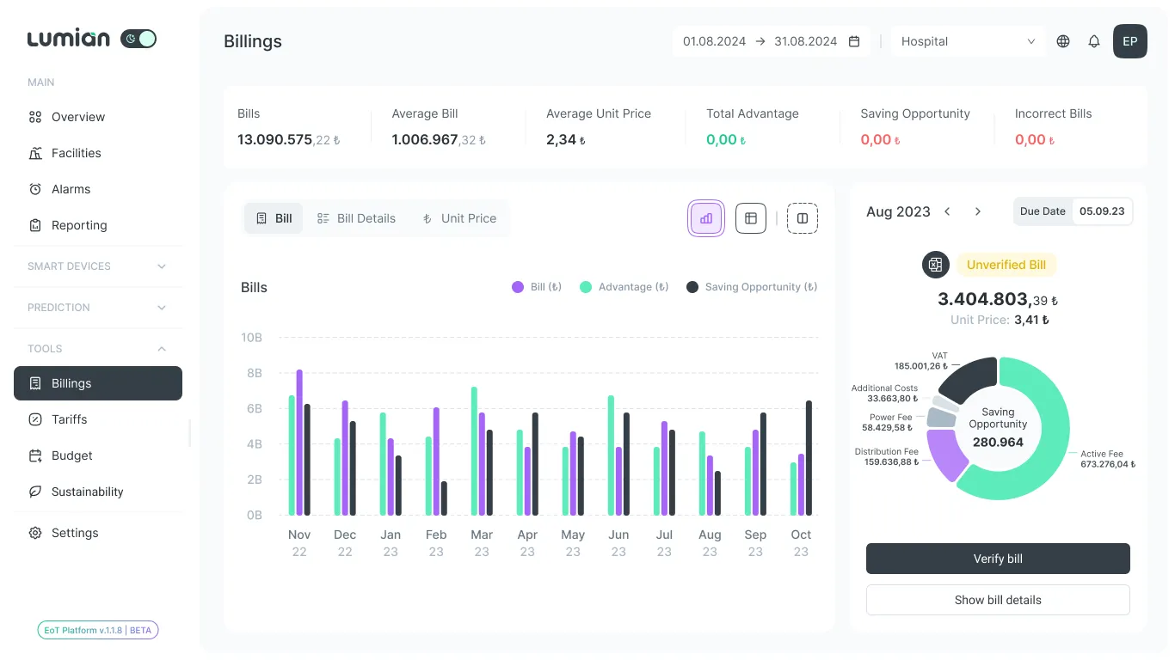Select the bar chart view icon
This screenshot has width=1175, height=660.
point(706,218)
